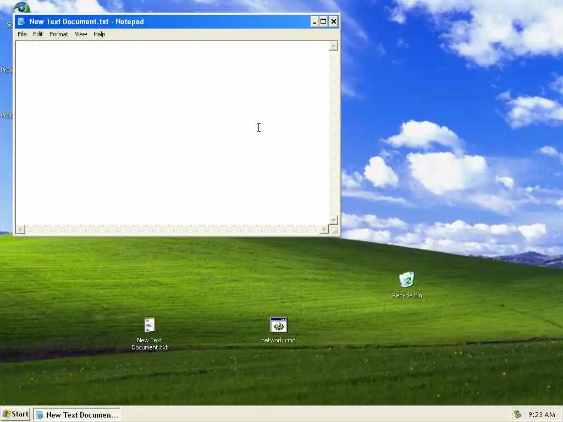Click the system tray network icon
This screenshot has width=563, height=422.
tap(517, 414)
